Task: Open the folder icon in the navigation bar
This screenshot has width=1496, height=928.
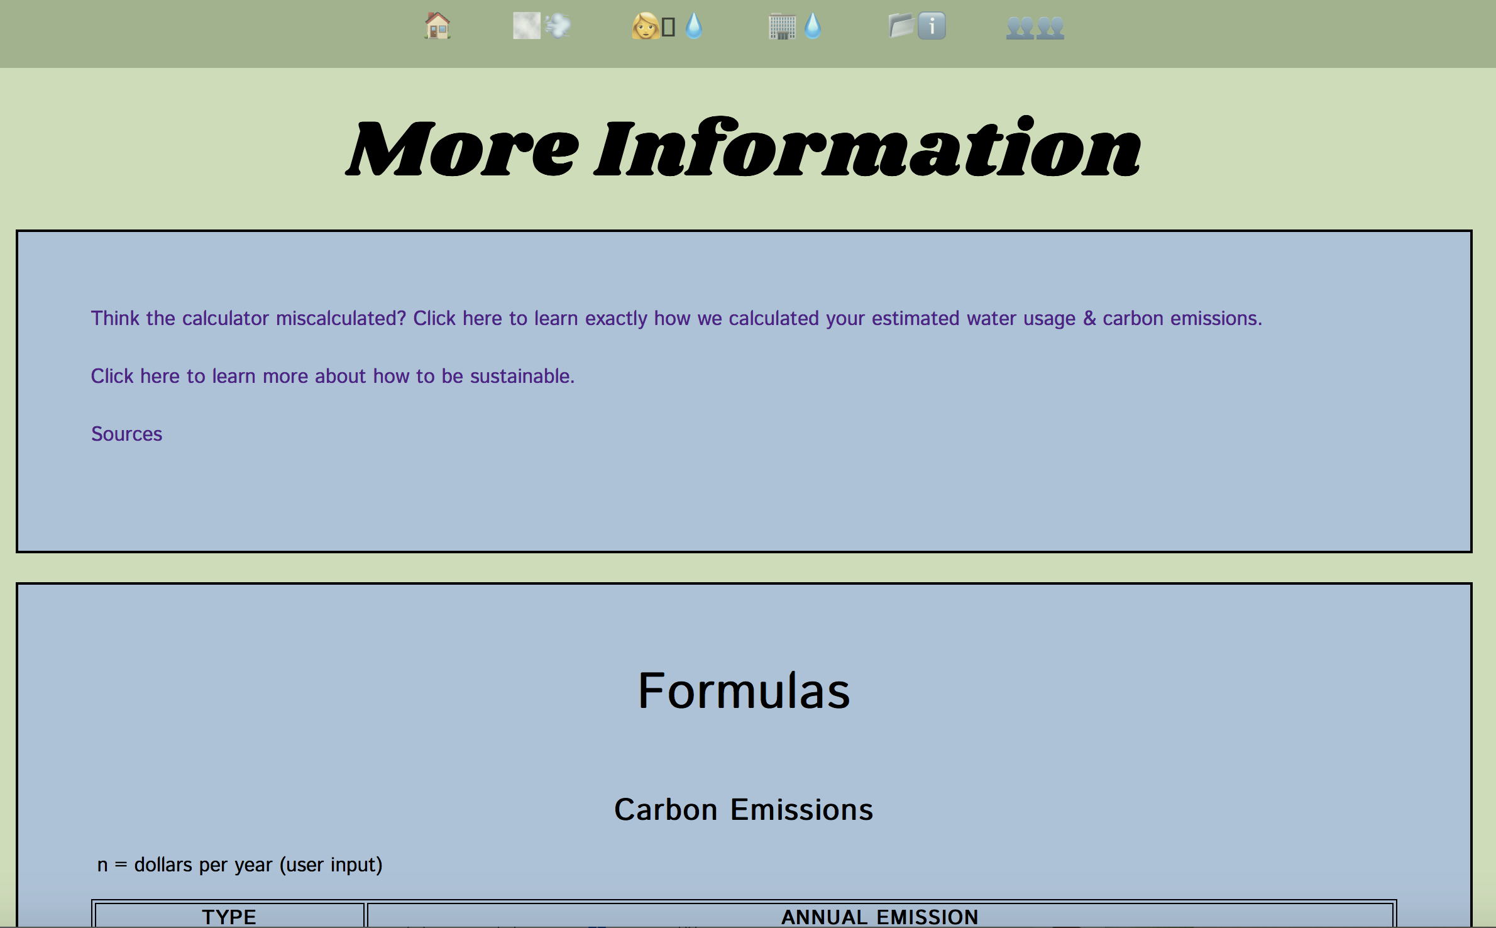Action: click(x=901, y=26)
